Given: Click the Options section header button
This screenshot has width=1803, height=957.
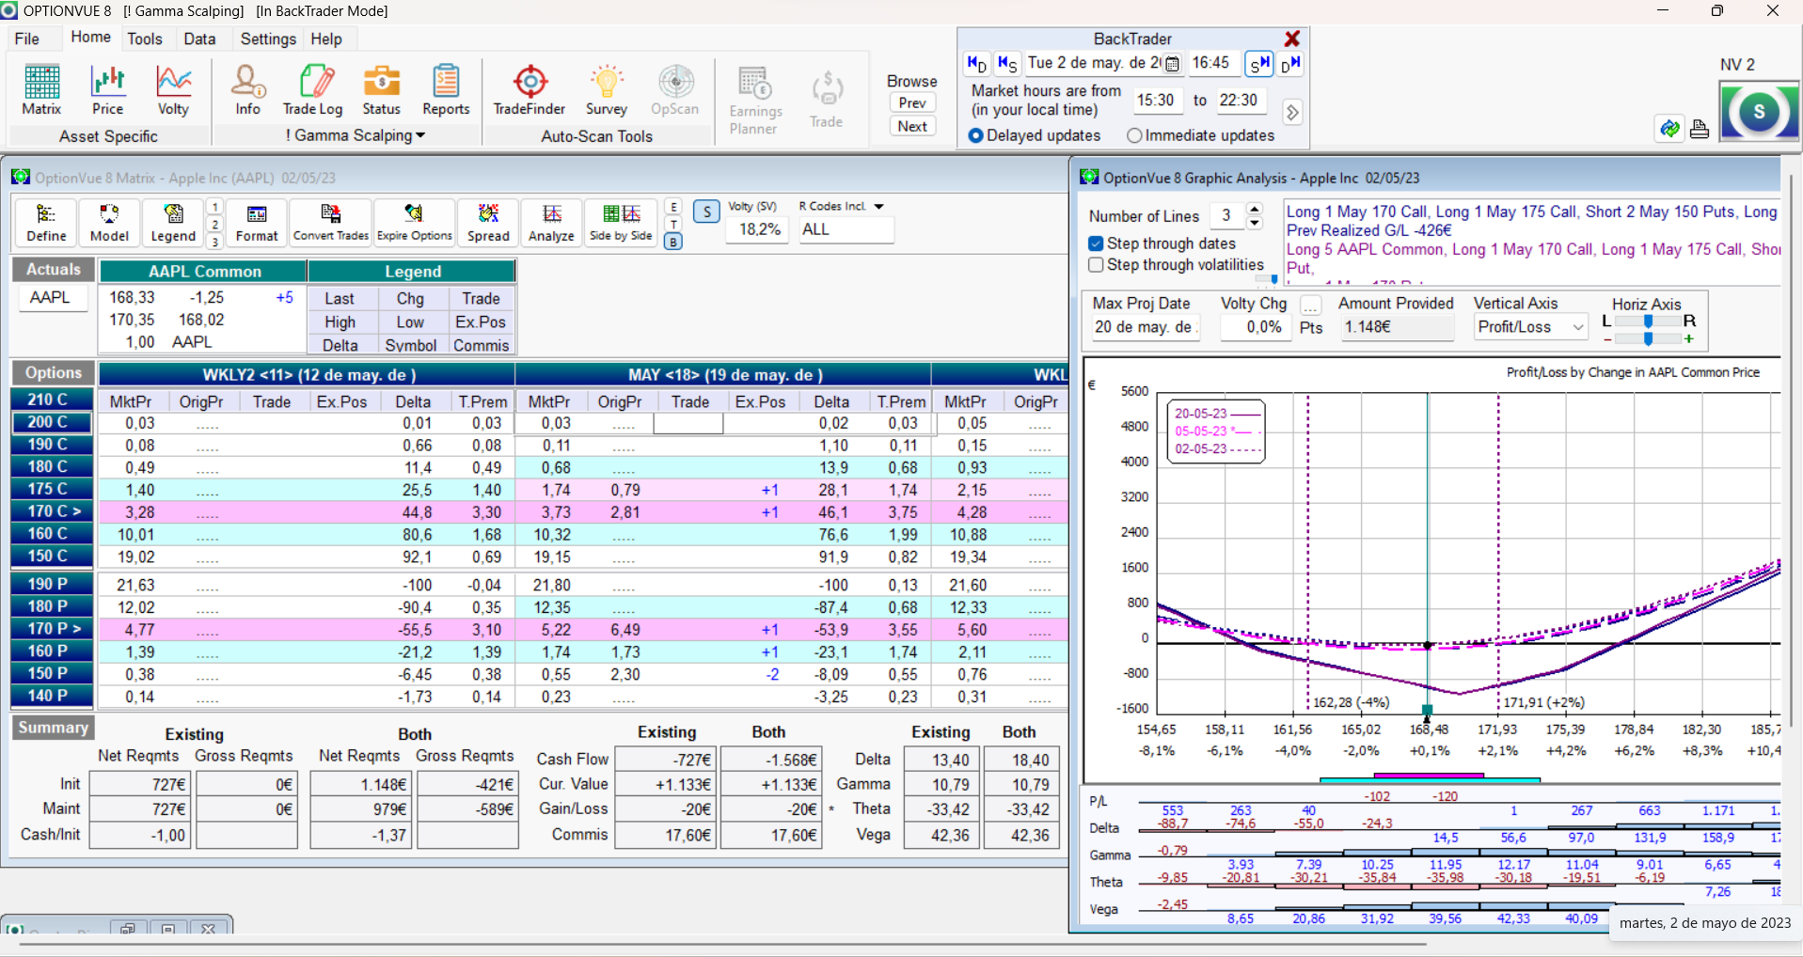Looking at the screenshot, I should 54,372.
